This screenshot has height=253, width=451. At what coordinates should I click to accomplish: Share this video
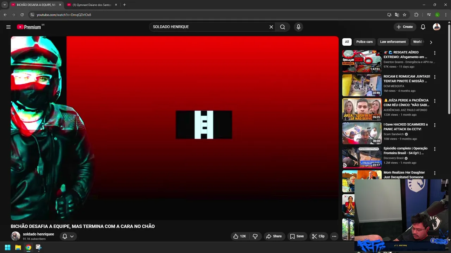coord(274,236)
